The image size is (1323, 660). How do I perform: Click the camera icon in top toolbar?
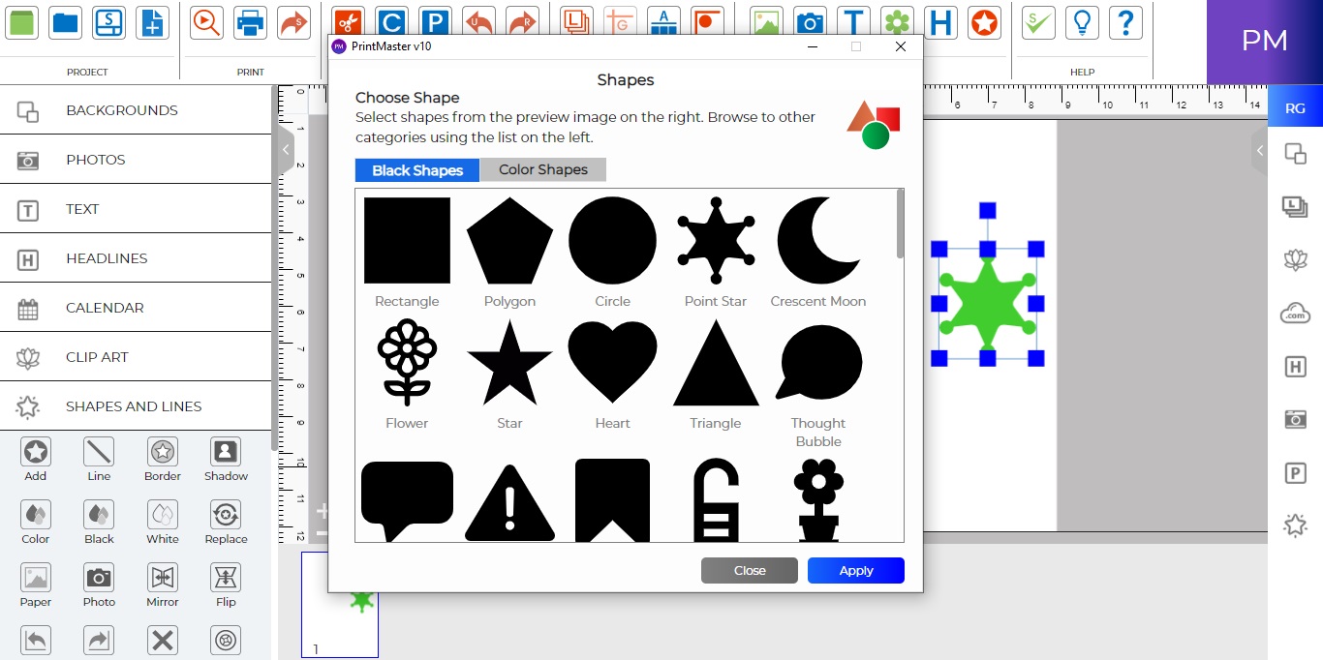click(x=810, y=22)
